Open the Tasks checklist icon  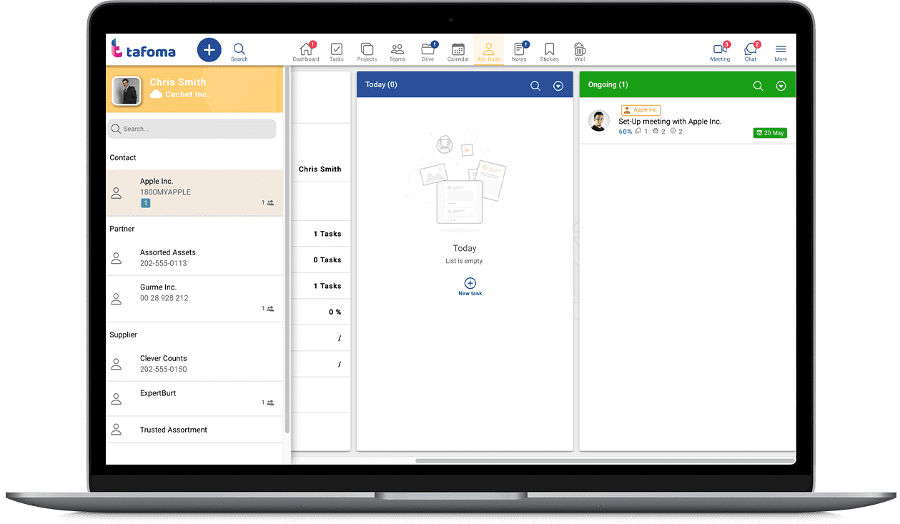[336, 50]
